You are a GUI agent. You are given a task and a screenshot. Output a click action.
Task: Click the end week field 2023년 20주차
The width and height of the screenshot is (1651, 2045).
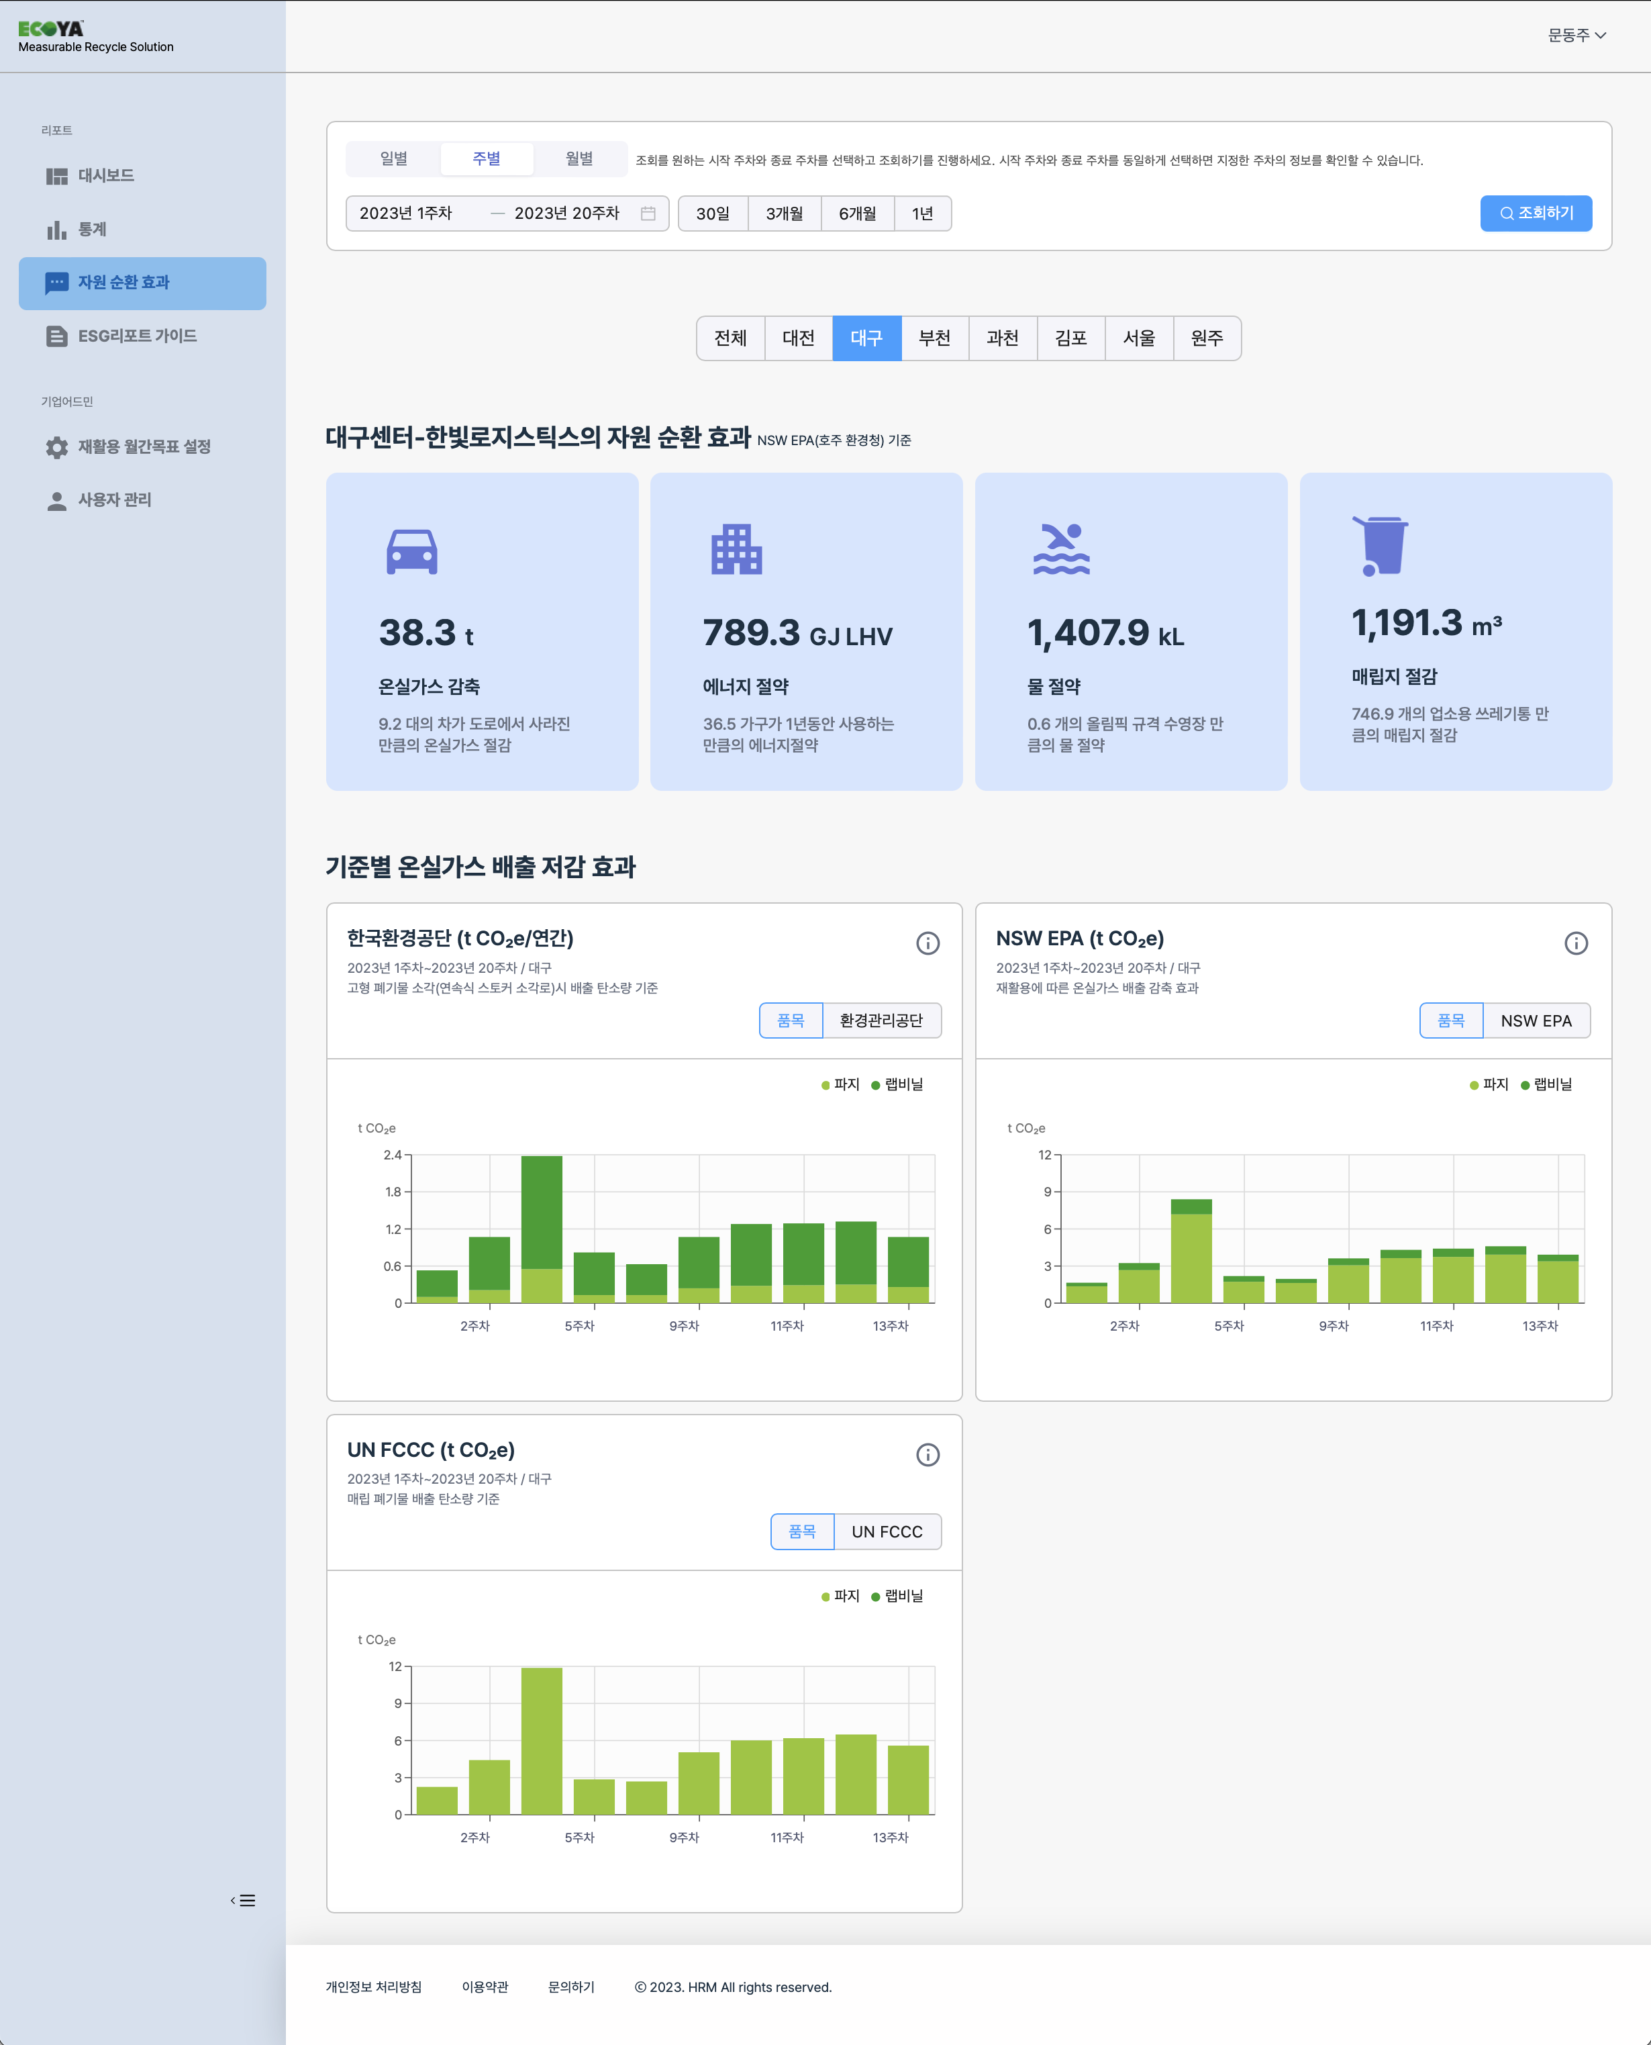pos(567,213)
